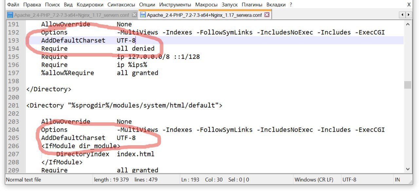Switch to the servern.conf tab

(x=72, y=15)
